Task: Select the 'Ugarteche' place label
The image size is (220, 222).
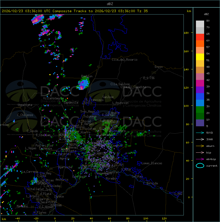Action: pos(65,167)
